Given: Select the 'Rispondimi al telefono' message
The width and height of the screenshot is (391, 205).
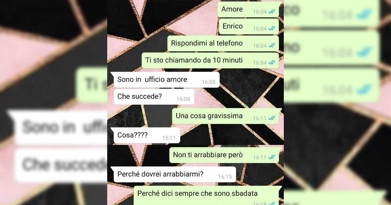Looking at the screenshot, I should [223, 43].
